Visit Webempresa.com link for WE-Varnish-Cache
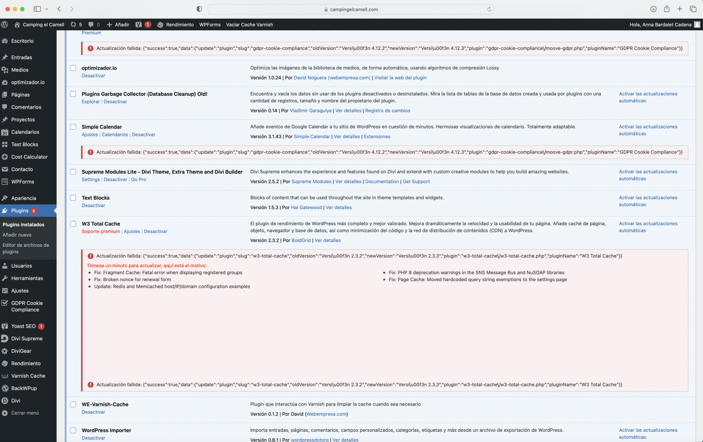 tap(326, 414)
